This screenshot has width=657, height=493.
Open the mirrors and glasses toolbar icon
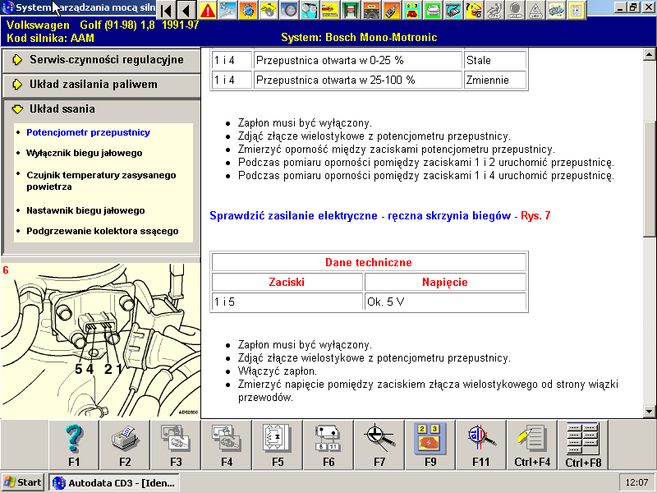(310, 10)
